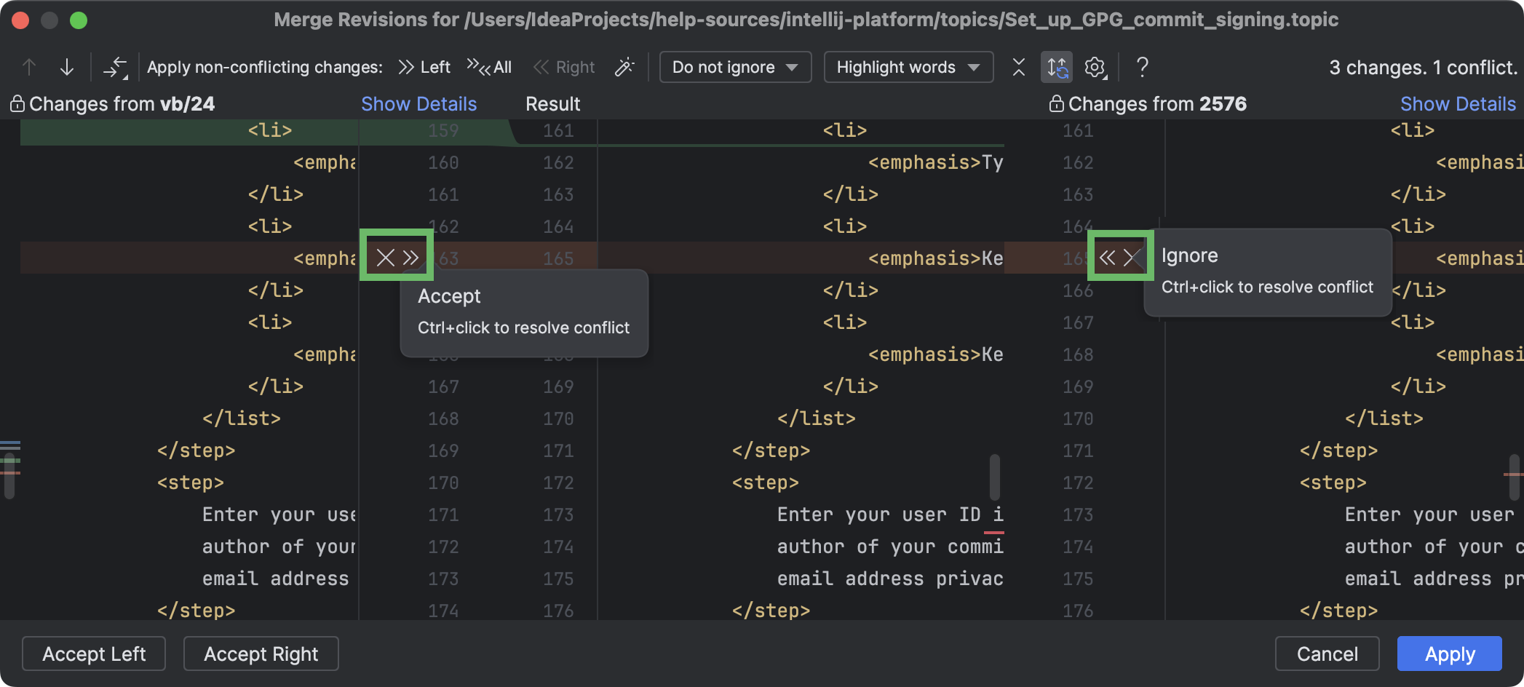Click Accept Right to take right revision
Image resolution: width=1524 pixels, height=687 pixels.
(x=261, y=653)
